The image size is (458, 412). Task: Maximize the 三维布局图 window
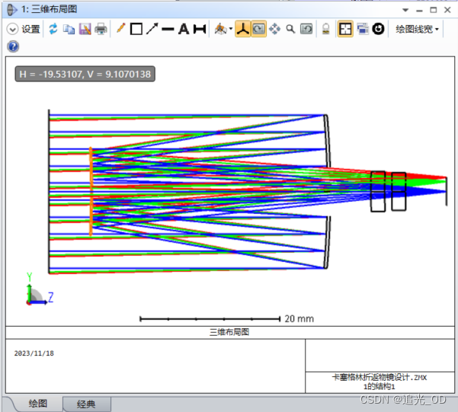pyautogui.click(x=434, y=10)
